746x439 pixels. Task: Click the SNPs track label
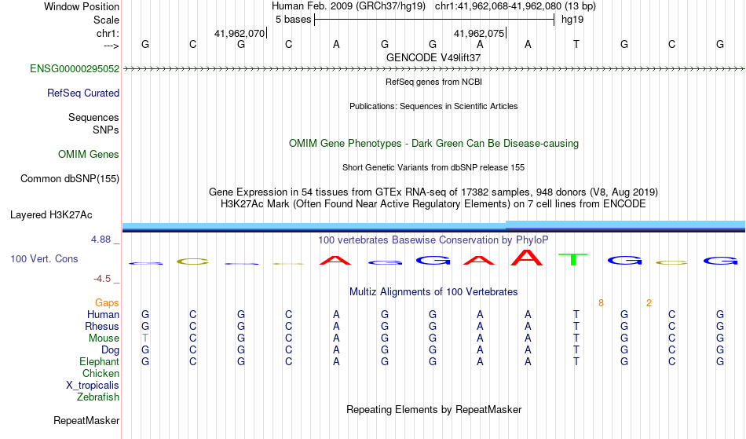pos(106,130)
